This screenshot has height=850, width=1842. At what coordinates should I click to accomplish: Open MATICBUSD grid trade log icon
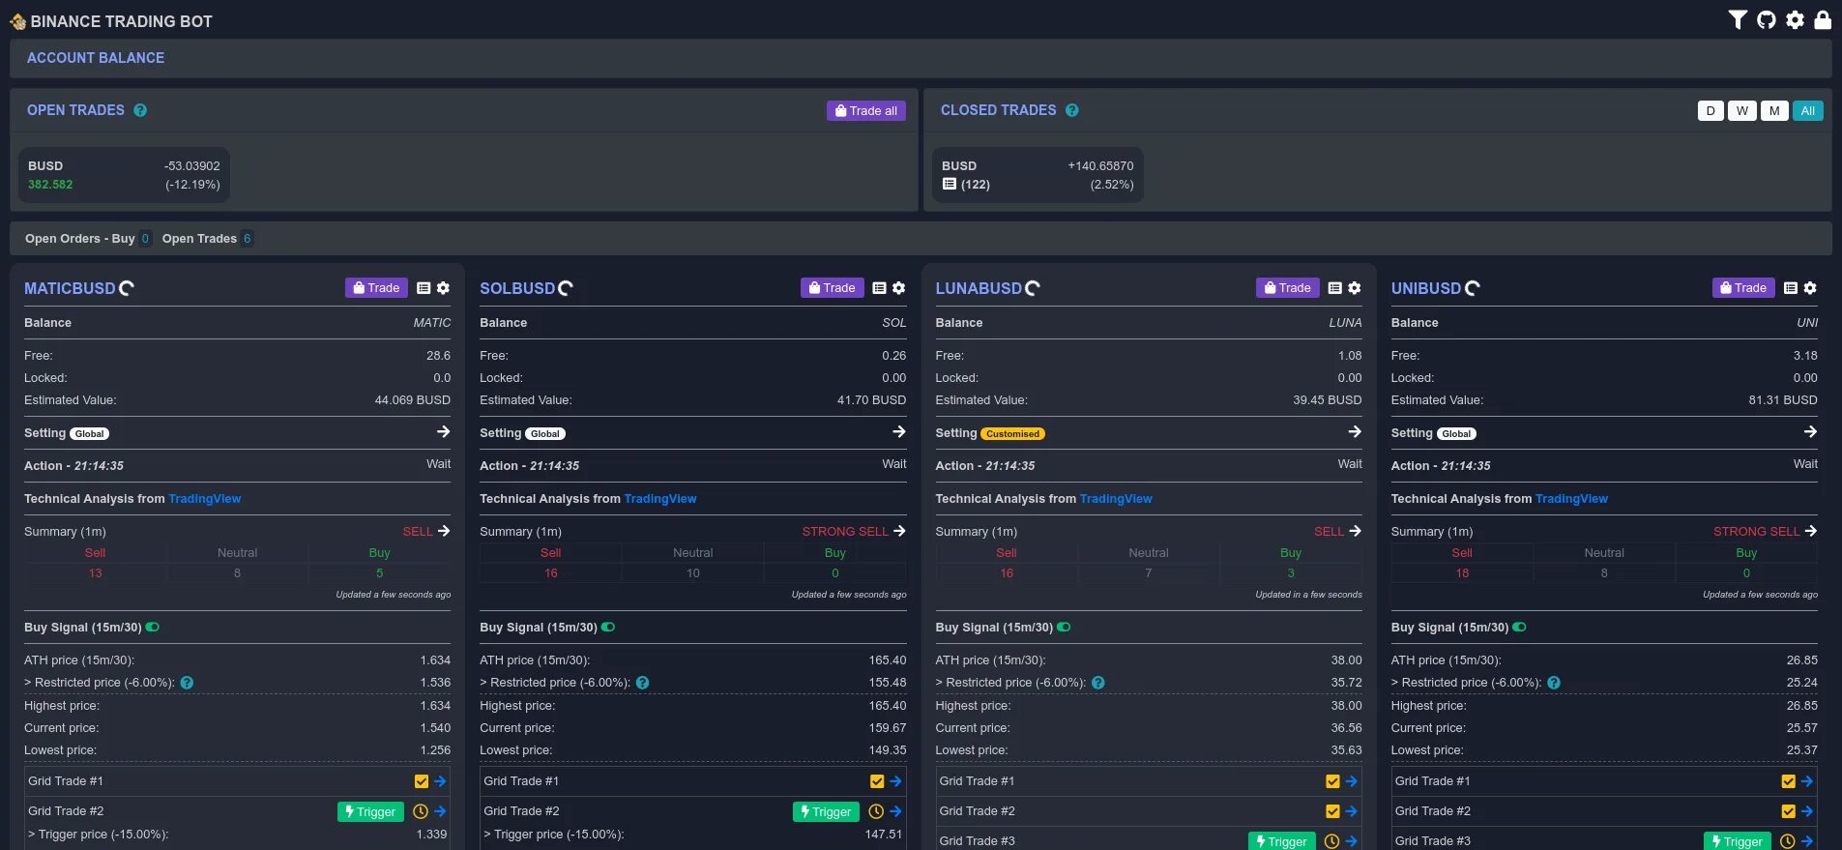424,288
